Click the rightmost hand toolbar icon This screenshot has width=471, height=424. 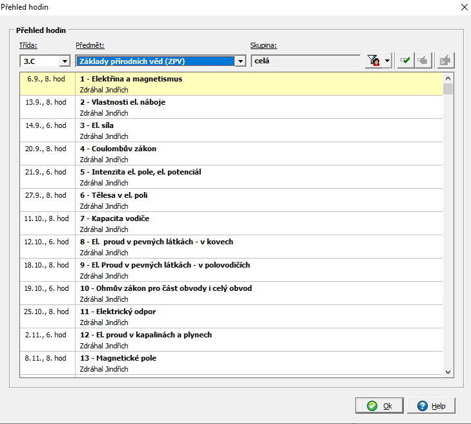tap(445, 61)
